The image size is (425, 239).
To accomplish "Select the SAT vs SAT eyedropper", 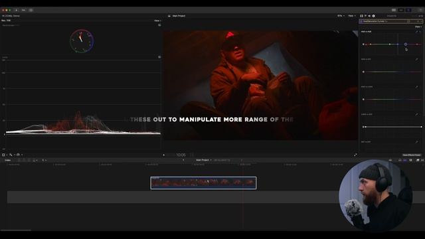I will pyautogui.click(x=417, y=141).
